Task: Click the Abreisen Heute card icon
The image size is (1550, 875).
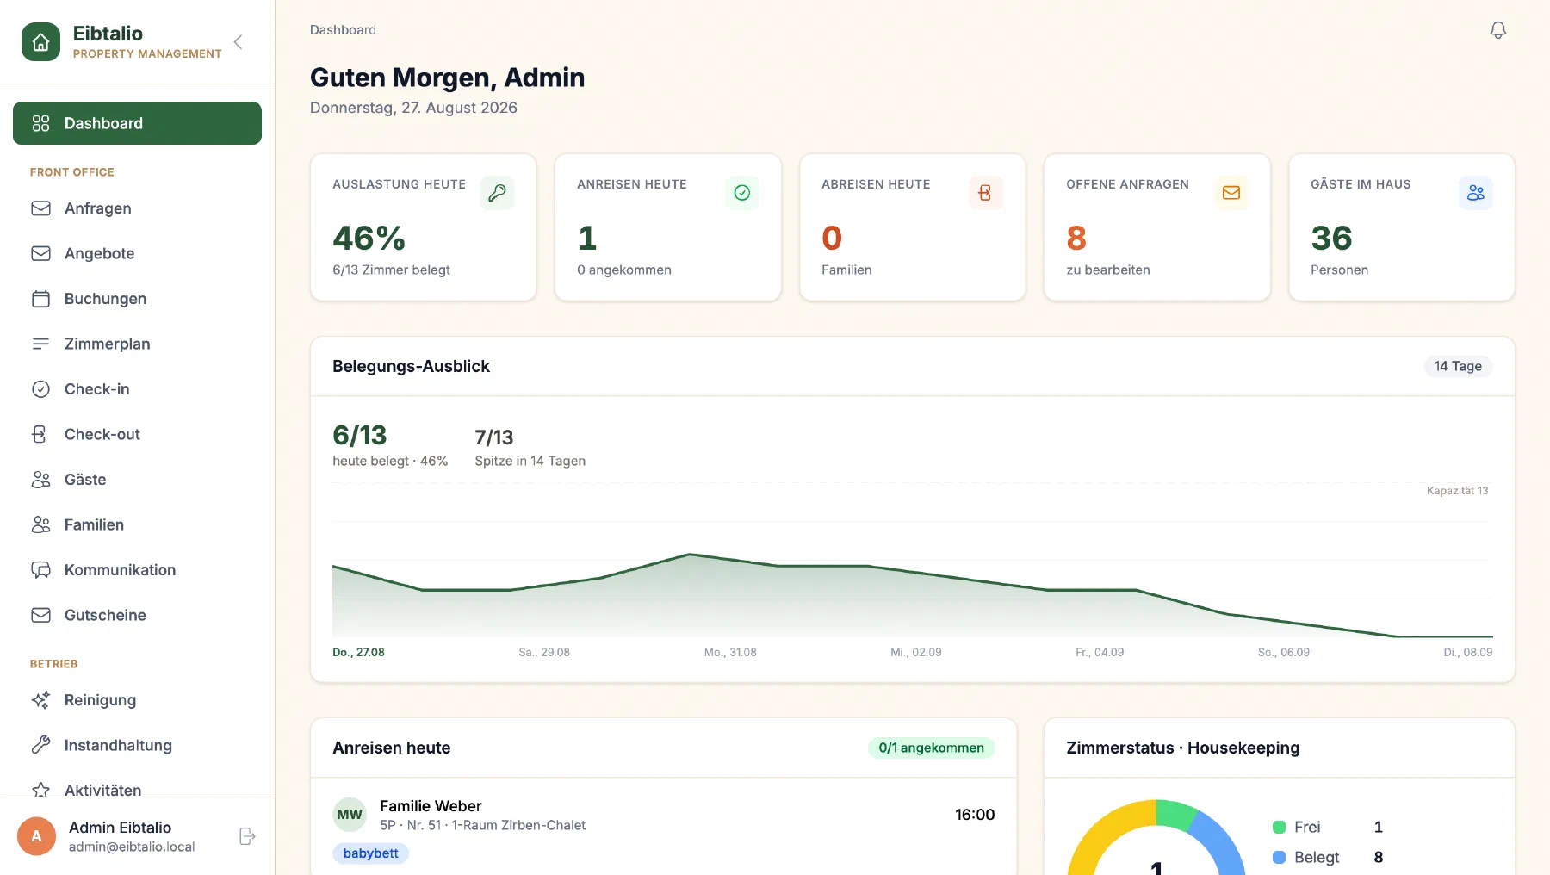Action: tap(986, 193)
